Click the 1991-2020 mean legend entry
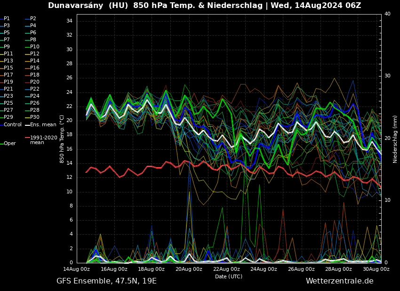 coord(43,140)
